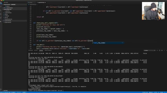167x93 pixels.
Task: Click the Python language mode in status bar
Action: 162,92
